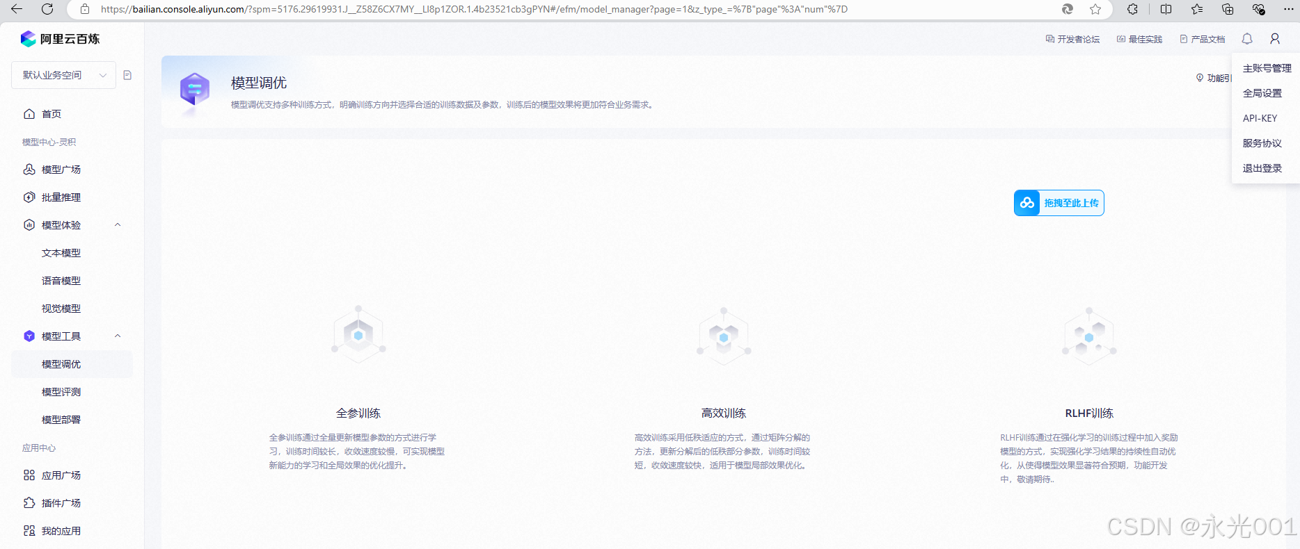This screenshot has width=1300, height=549.
Task: Click the RLHF训练 title
Action: click(x=1089, y=413)
